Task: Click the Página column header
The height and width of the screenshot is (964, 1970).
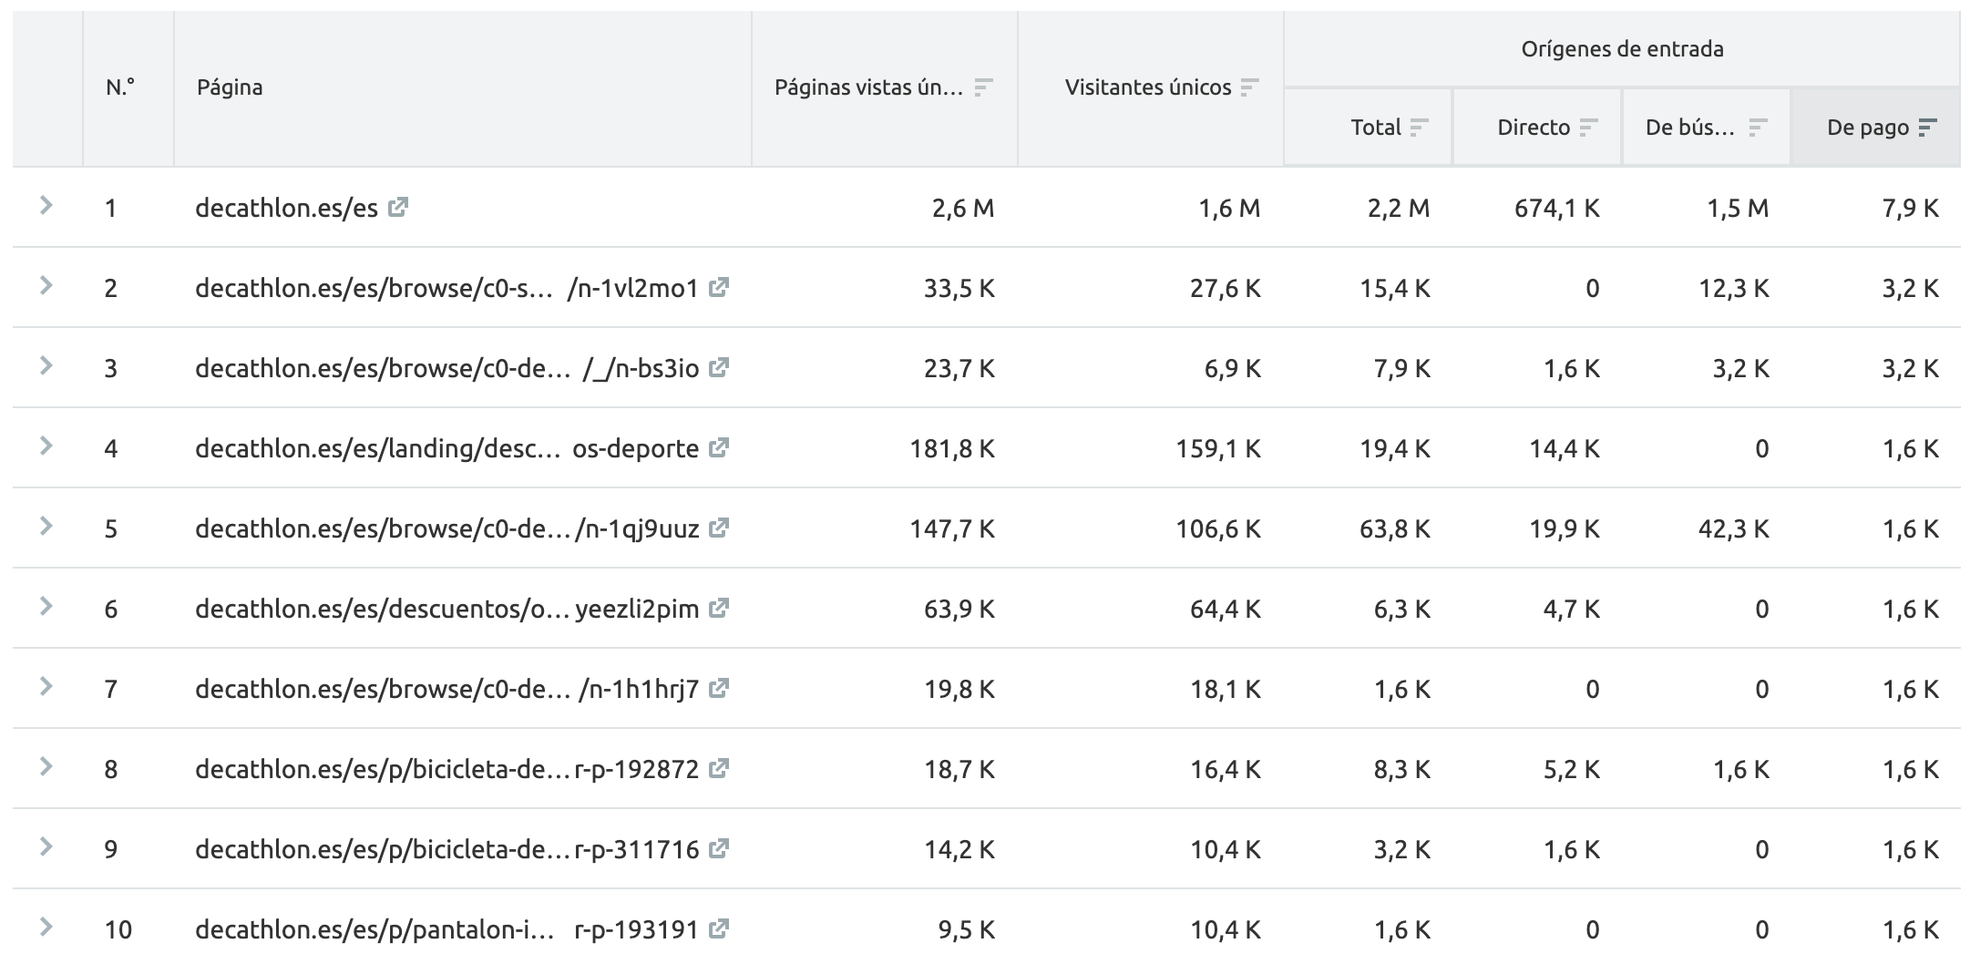Action: coord(230,87)
